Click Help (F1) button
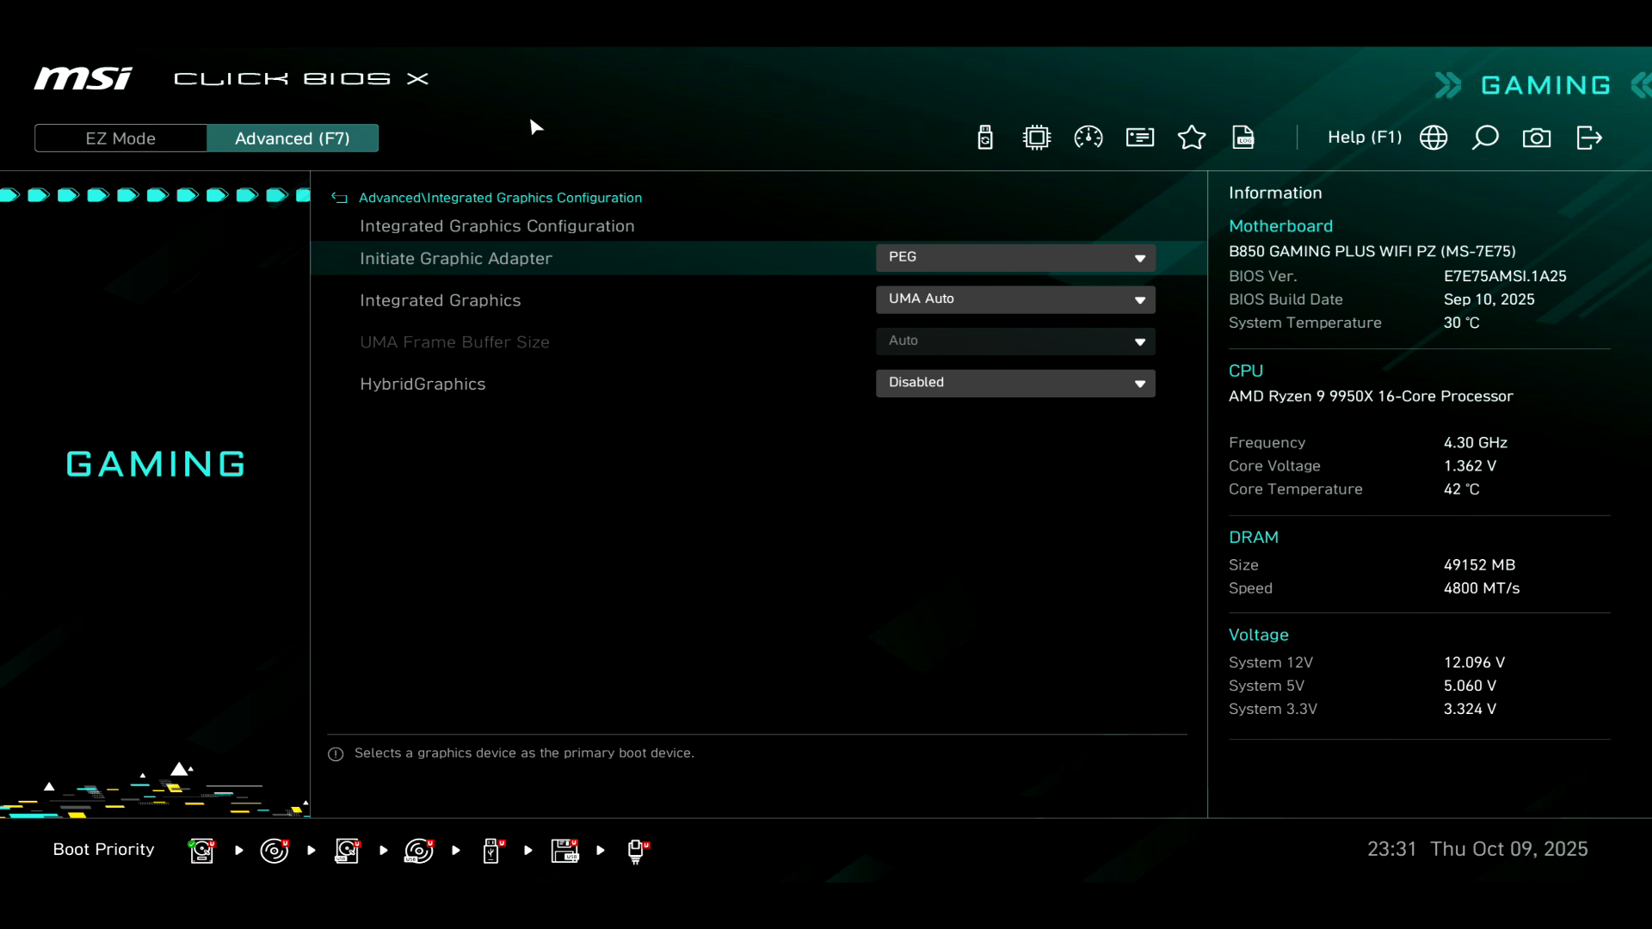 coord(1364,138)
